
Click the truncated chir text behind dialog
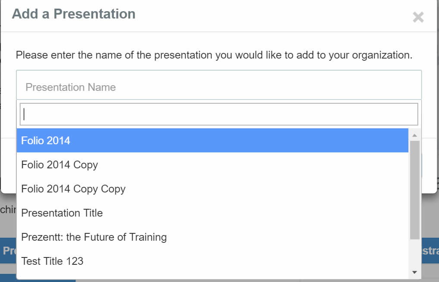tap(8, 209)
